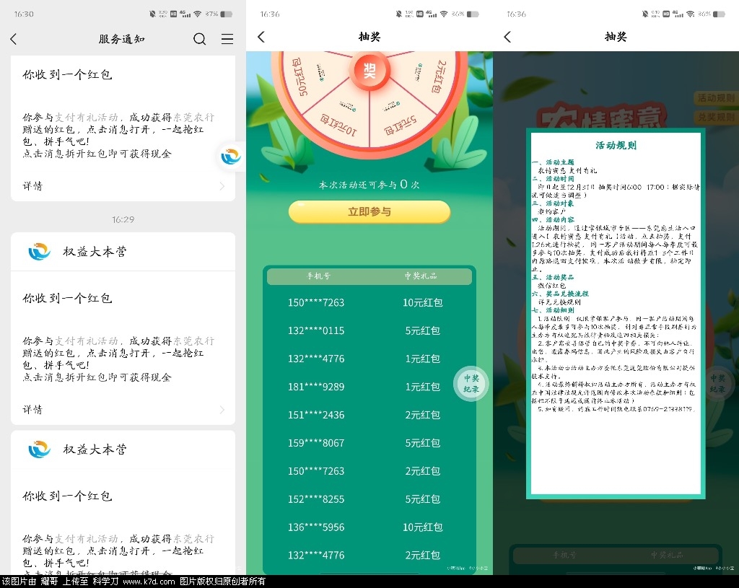Screen dimensions: 739x588
Task: Go back from the 服务通知 screen
Action: point(14,39)
